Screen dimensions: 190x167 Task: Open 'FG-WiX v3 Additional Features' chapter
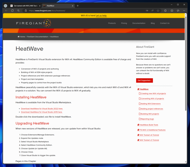[151, 130]
